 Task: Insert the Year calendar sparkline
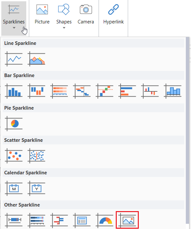coord(36,188)
